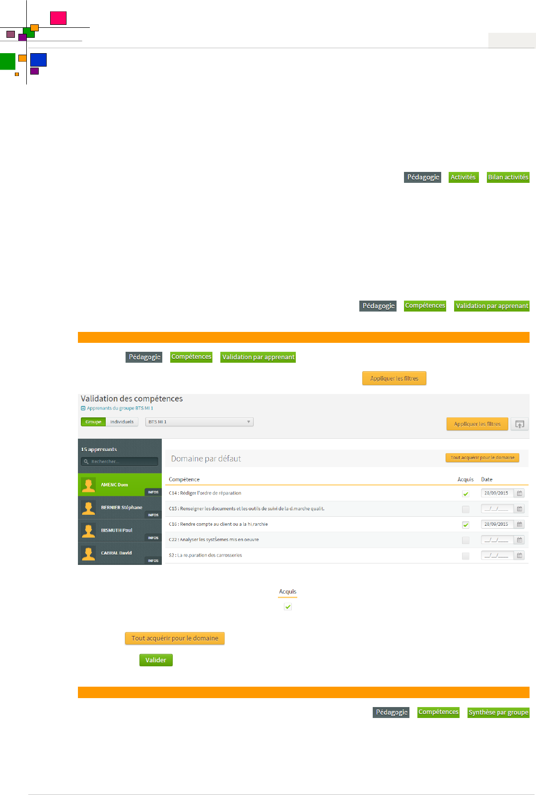The width and height of the screenshot is (536, 795).
Task: Click the export icon beside Appliquer les filtres
Action: coord(520,424)
